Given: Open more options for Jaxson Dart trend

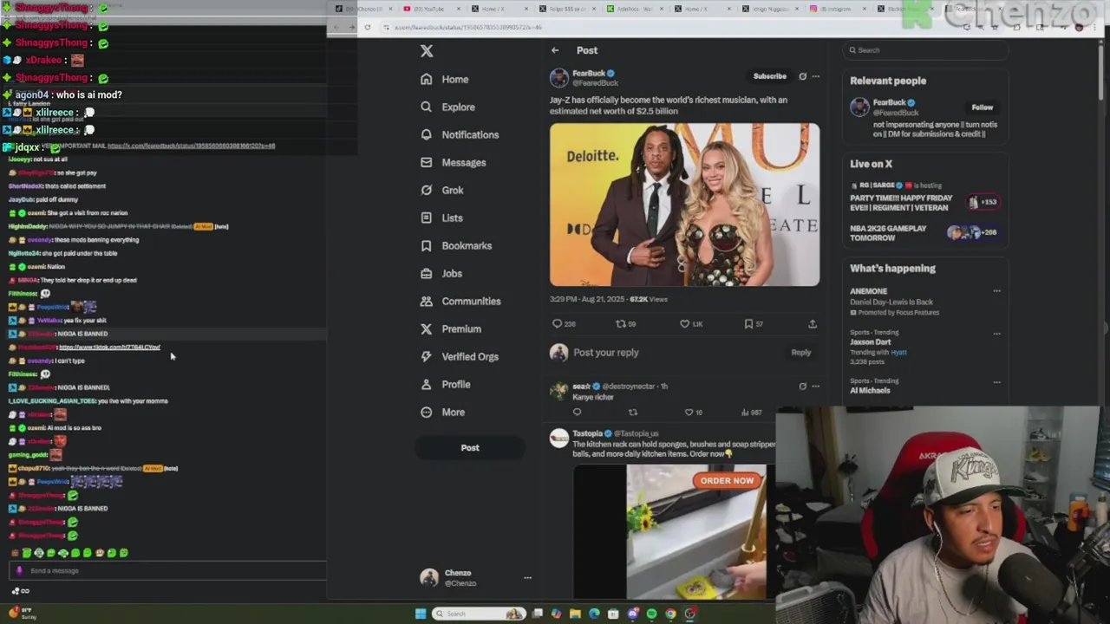Looking at the screenshot, I should point(996,333).
